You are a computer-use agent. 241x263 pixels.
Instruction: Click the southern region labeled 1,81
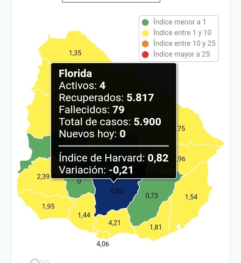click(x=156, y=227)
